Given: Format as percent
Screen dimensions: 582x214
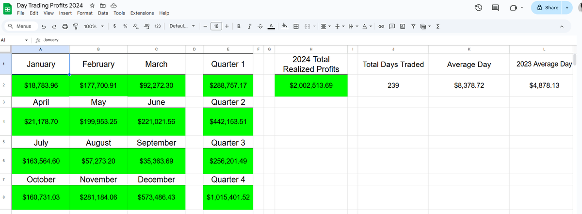Looking at the screenshot, I should pos(125,26).
